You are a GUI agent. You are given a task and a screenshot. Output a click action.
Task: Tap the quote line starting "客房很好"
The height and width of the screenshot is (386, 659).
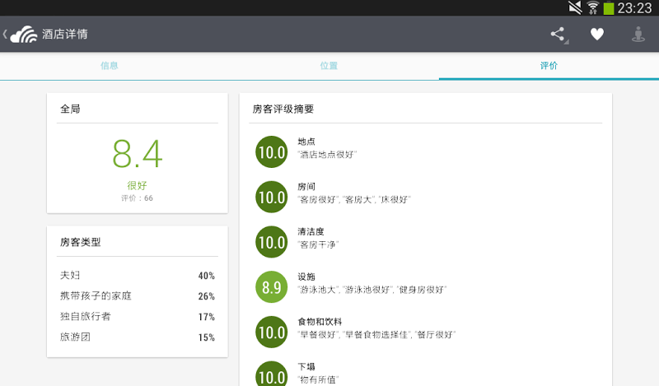coord(354,199)
